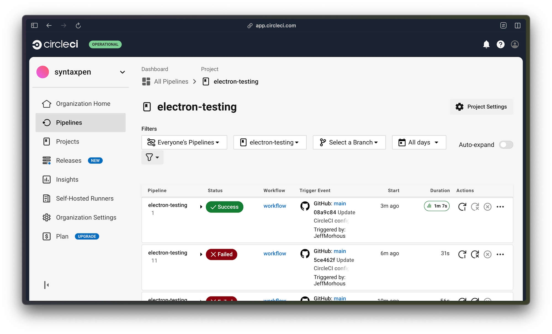This screenshot has width=552, height=334.
Task: Switch to Pipelines in the sidebar
Action: coord(69,123)
